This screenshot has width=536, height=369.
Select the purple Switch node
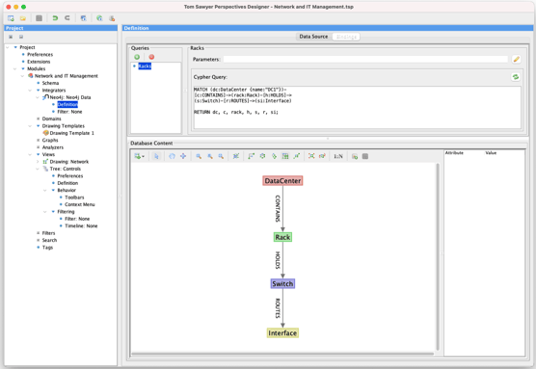click(x=282, y=283)
